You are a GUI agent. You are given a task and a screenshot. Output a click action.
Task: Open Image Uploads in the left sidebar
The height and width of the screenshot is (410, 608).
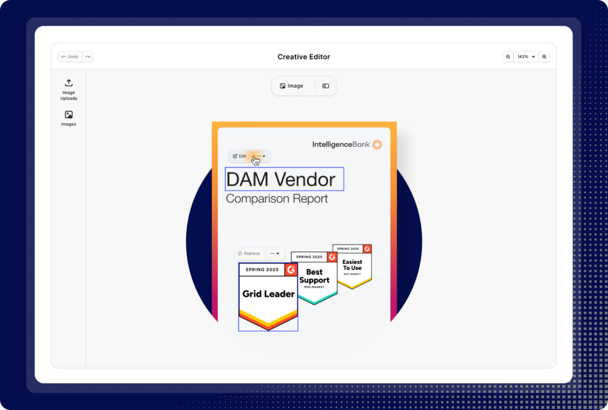tap(69, 89)
